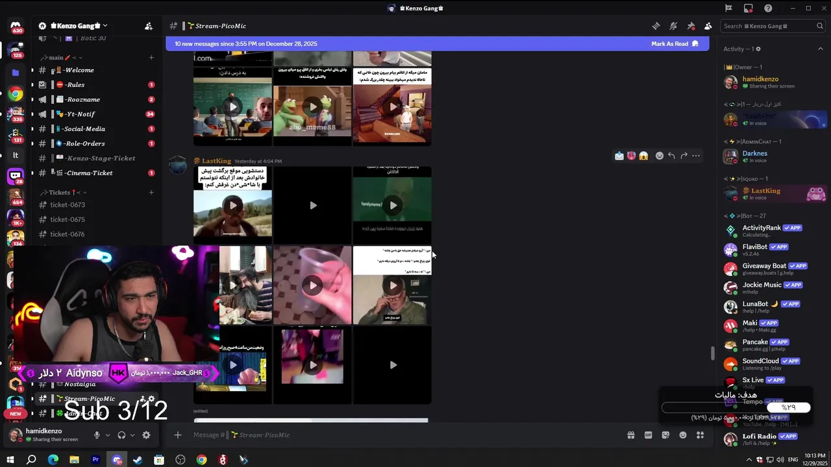The height and width of the screenshot is (467, 831).
Task: Open OBS Studio from taskbar
Action: coord(180,460)
